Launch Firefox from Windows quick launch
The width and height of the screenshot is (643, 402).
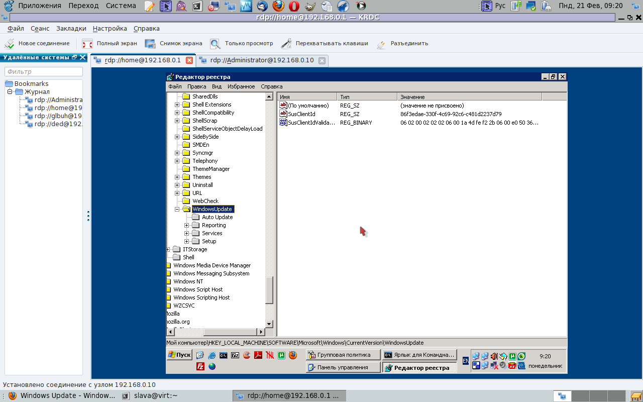[293, 355]
